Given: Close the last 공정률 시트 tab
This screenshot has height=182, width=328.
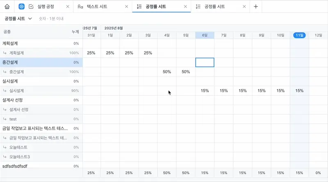Looking at the screenshot, I should point(244,7).
